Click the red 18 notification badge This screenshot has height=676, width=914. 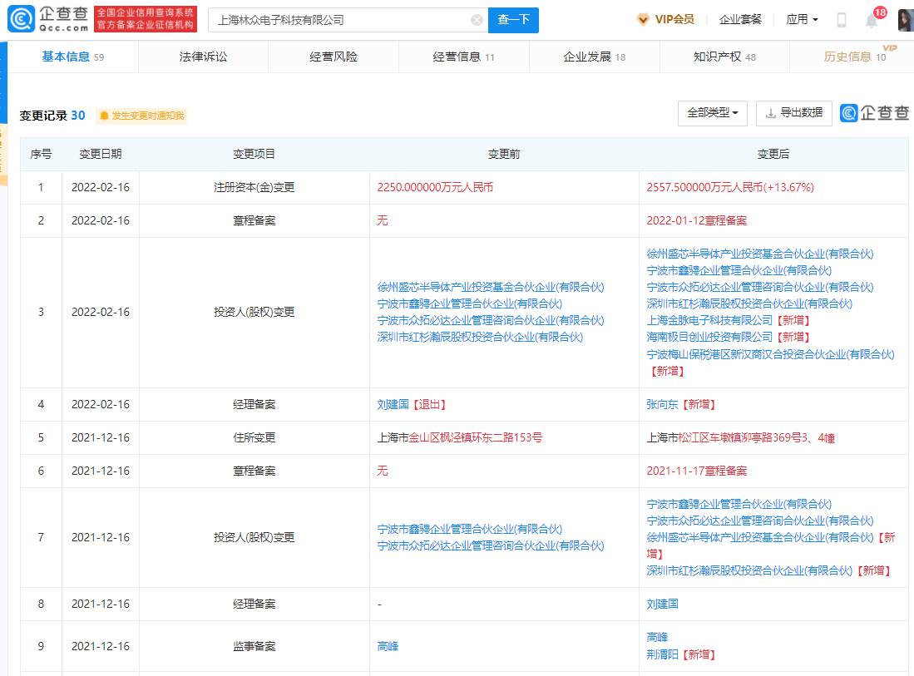pos(880,12)
